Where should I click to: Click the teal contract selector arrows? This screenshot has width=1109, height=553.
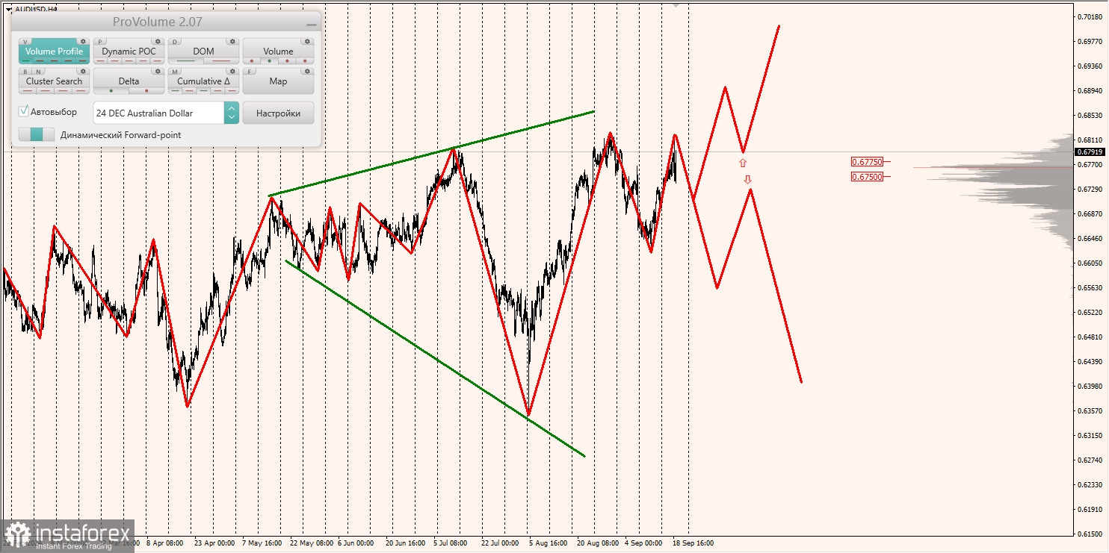click(232, 113)
